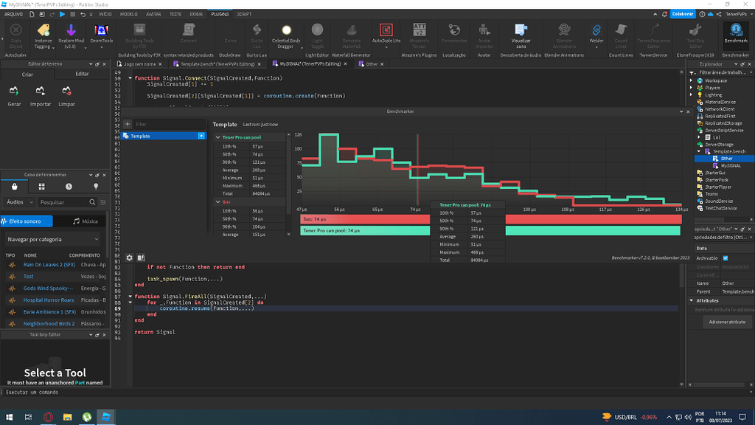Viewport: 755px width, 425px height.
Task: Open the Instance Tagging tool
Action: (x=42, y=32)
